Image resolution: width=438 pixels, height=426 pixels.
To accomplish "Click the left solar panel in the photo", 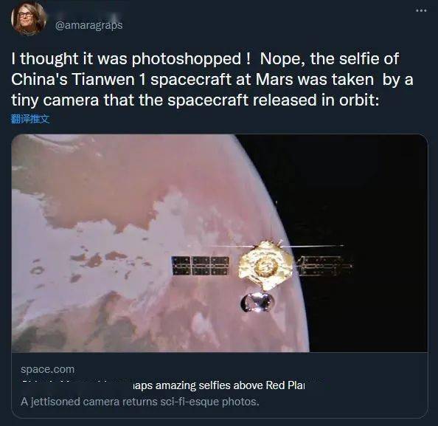I will pos(200,266).
